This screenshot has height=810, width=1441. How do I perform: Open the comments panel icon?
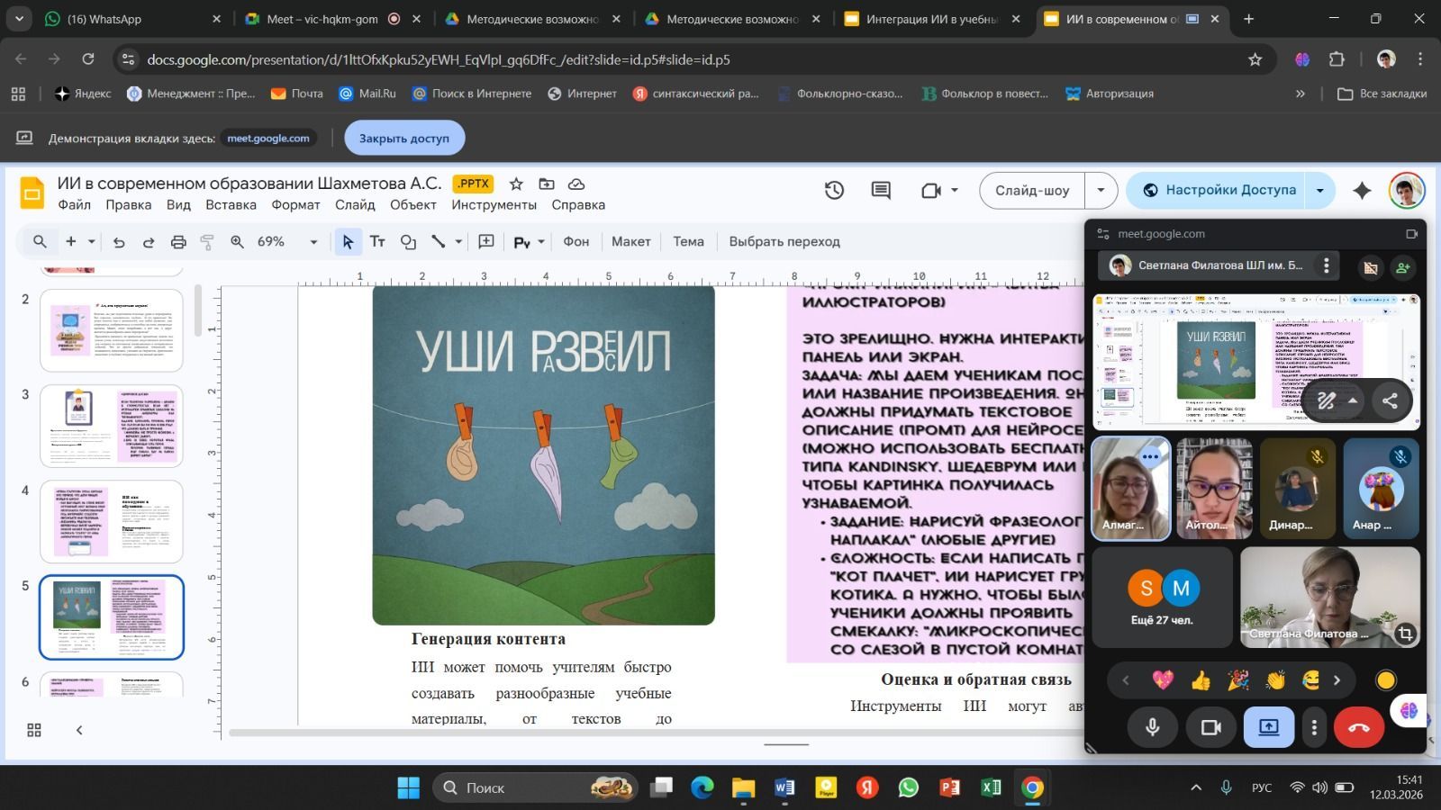click(880, 190)
